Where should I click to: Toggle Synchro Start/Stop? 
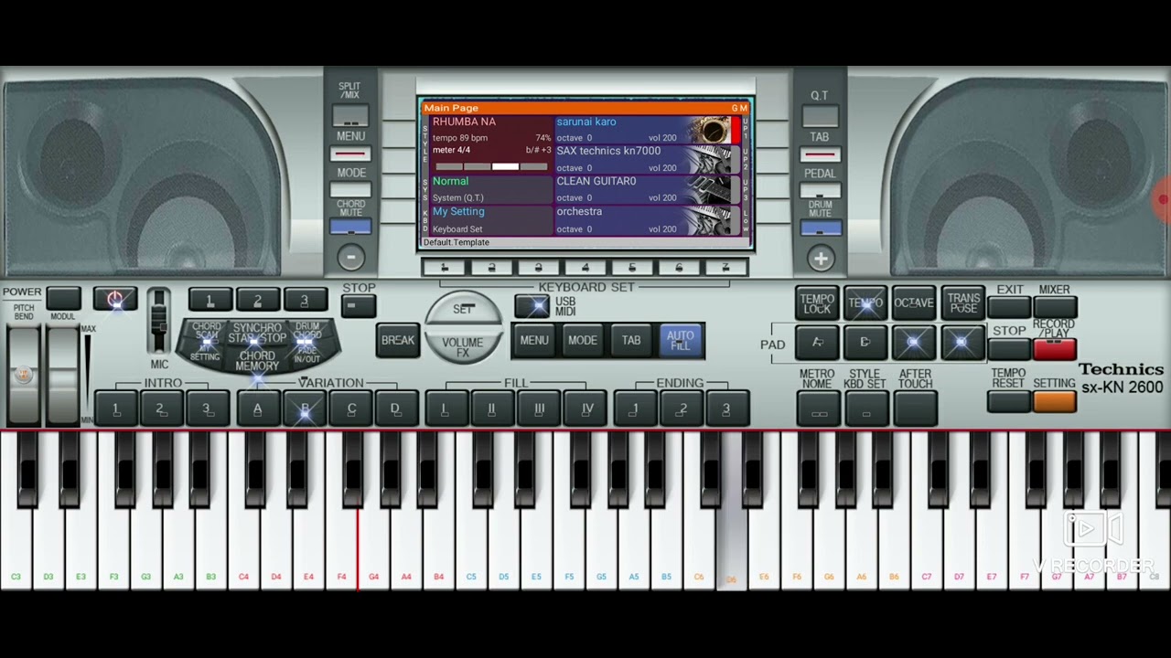coord(257,333)
